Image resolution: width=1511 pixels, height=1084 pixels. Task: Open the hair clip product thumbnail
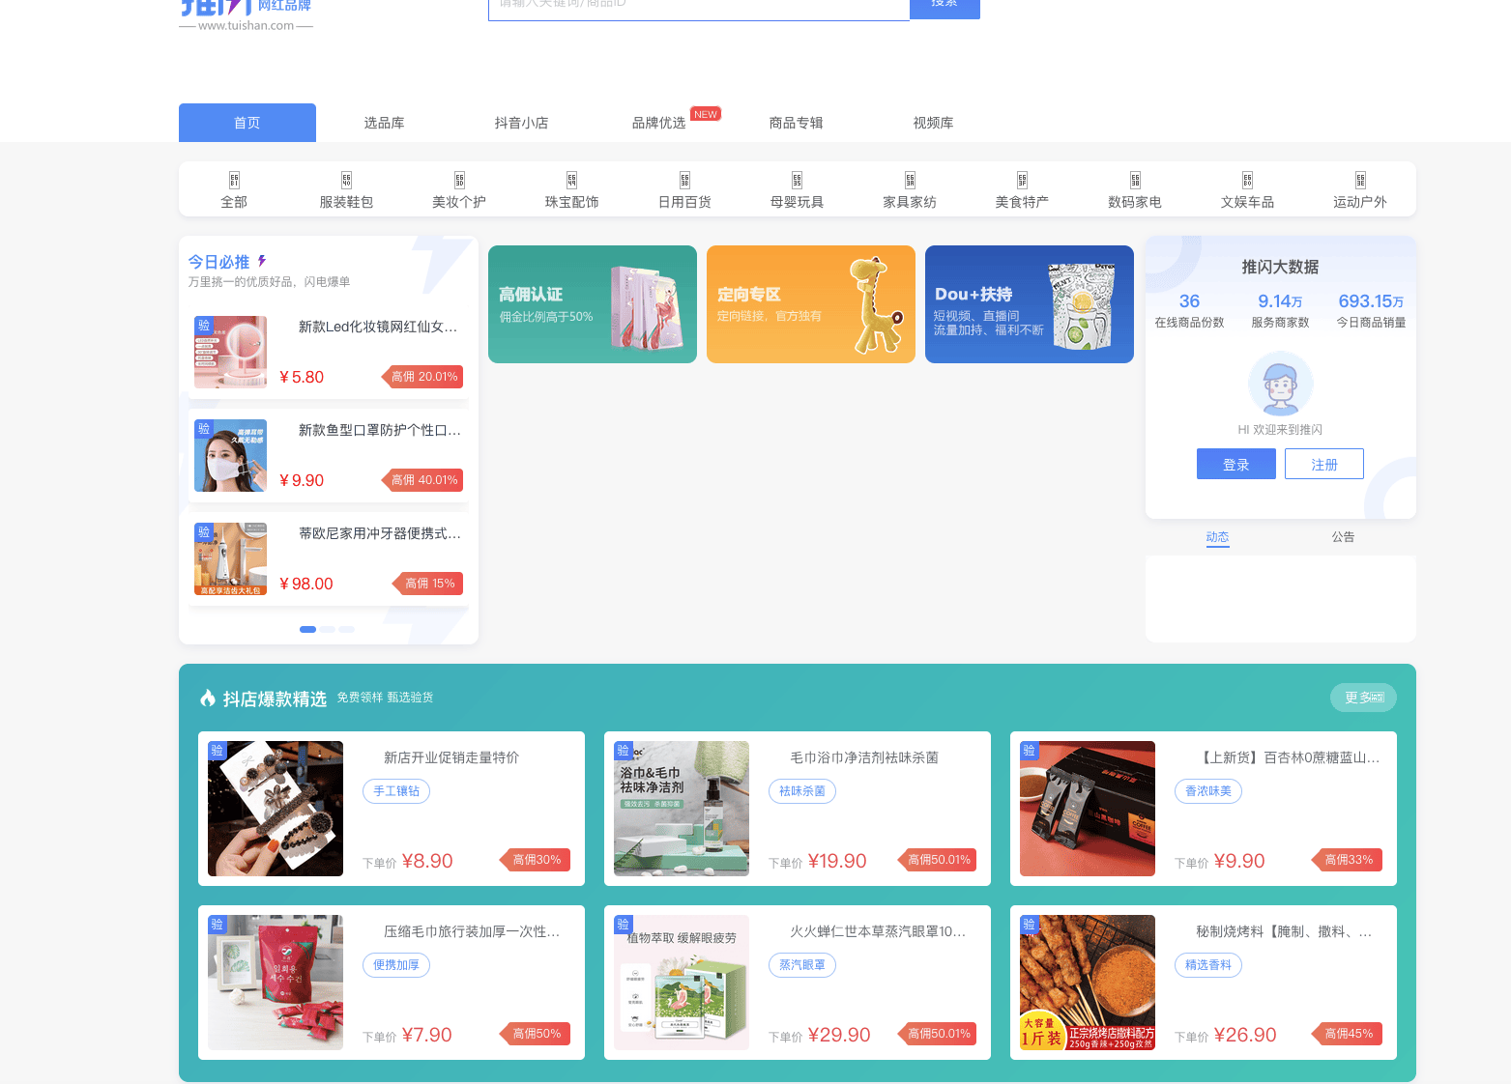[276, 809]
